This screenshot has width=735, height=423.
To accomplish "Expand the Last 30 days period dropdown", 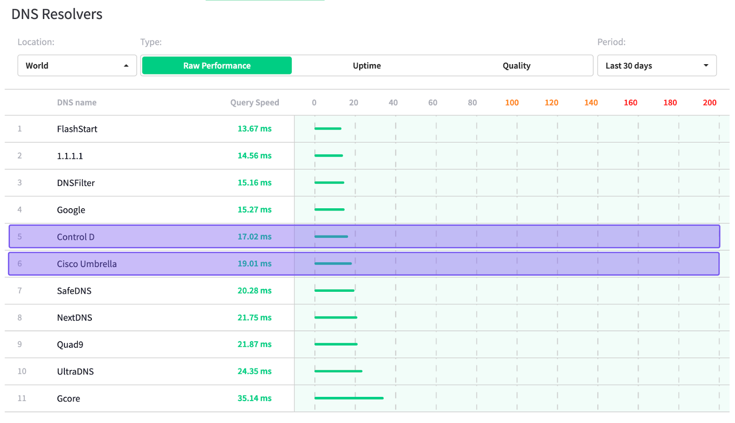I will [656, 66].
